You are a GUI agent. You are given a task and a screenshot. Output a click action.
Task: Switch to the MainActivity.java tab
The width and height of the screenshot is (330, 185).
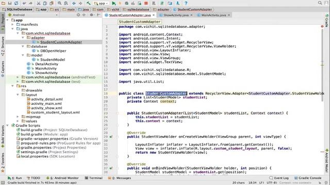click(x=213, y=15)
